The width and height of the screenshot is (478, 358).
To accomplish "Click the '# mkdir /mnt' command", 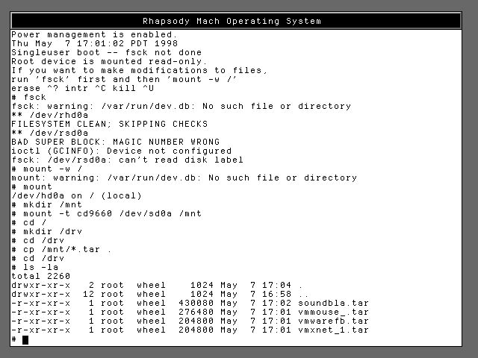I will 47,204.
